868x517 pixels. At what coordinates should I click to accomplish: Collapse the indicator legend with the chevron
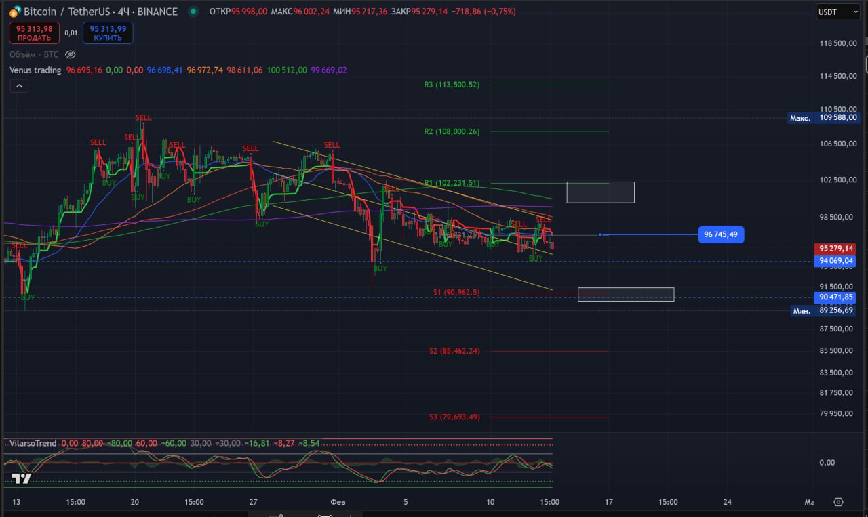pyautogui.click(x=19, y=86)
